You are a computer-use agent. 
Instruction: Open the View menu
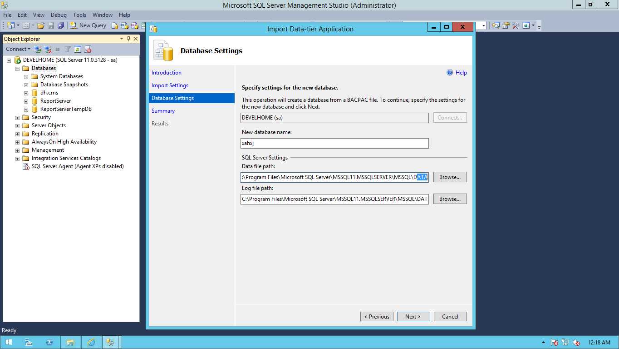39,15
